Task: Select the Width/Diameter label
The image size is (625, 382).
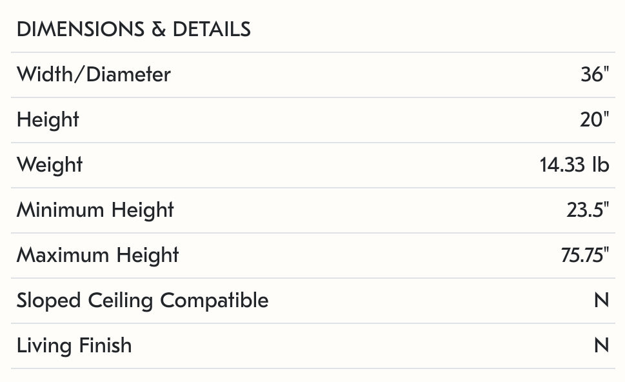Action: coord(94,75)
